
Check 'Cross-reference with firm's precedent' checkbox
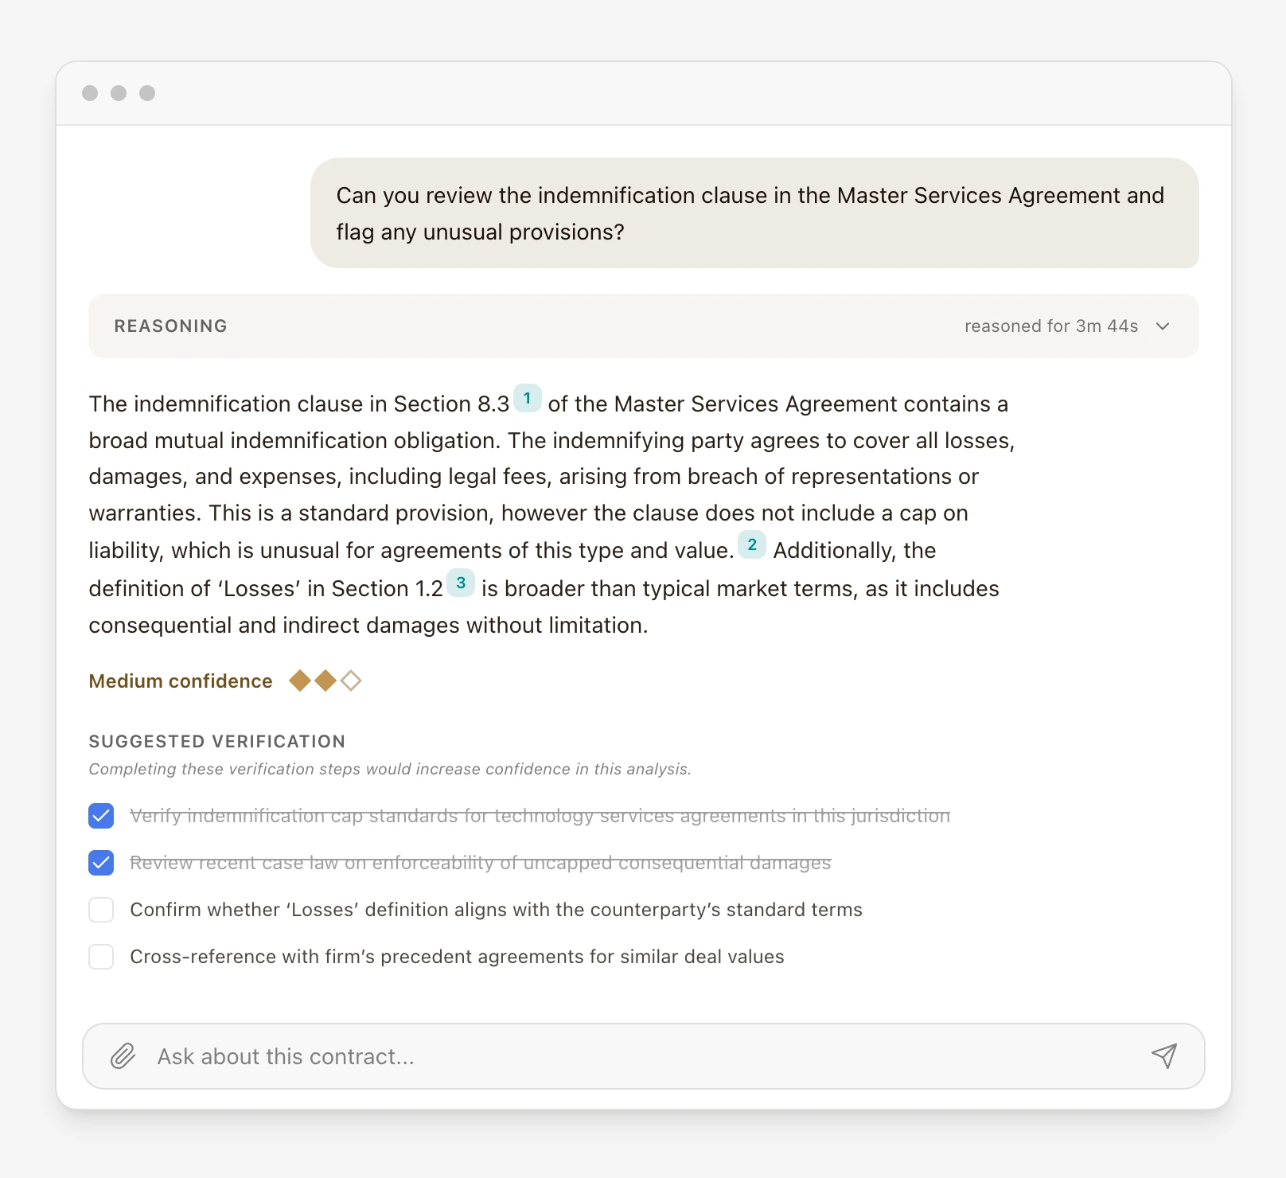pos(101,957)
